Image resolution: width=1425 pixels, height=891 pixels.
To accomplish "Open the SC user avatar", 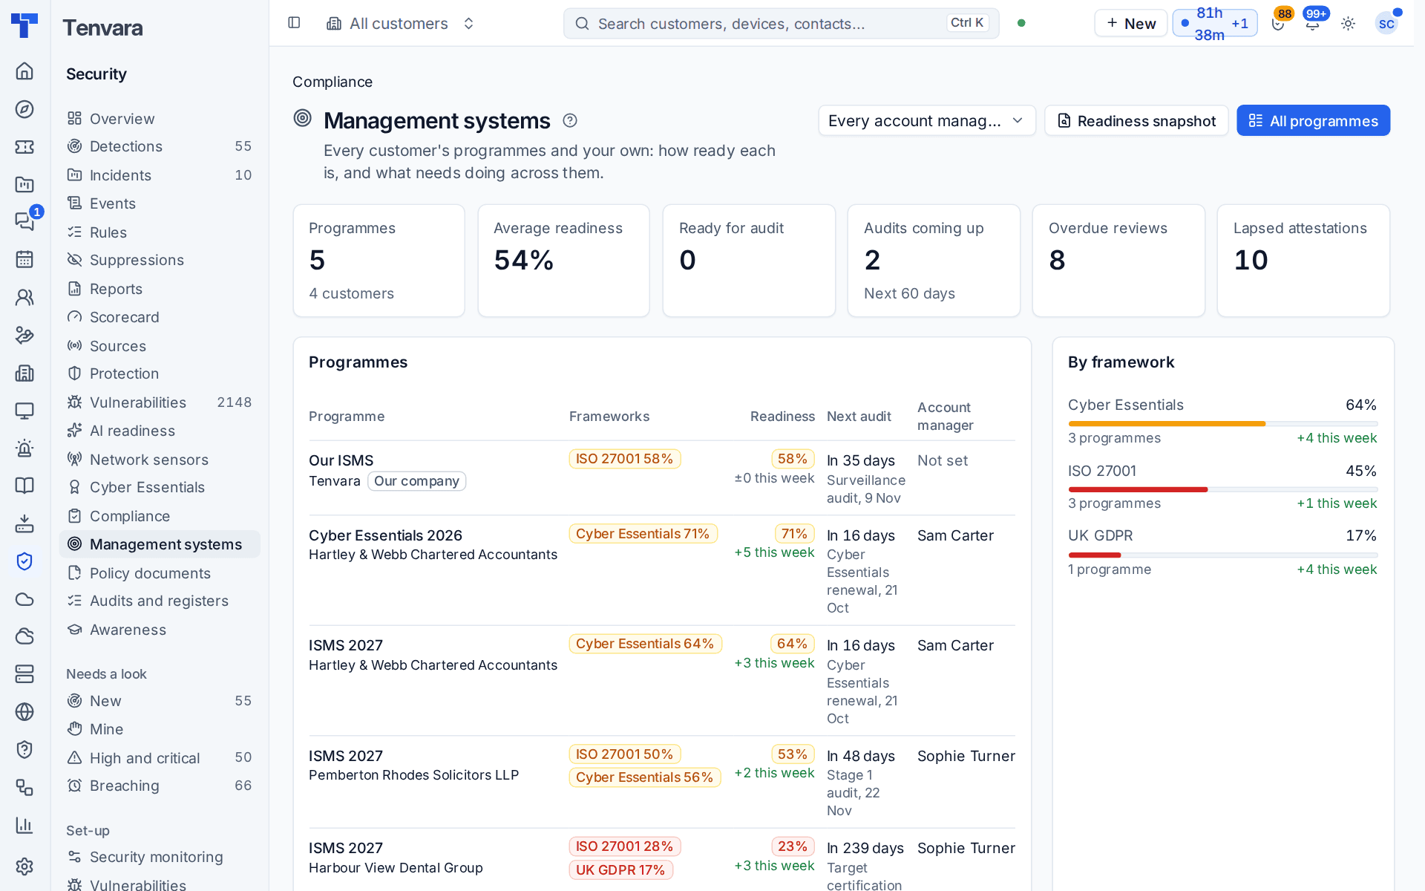I will click(1386, 24).
